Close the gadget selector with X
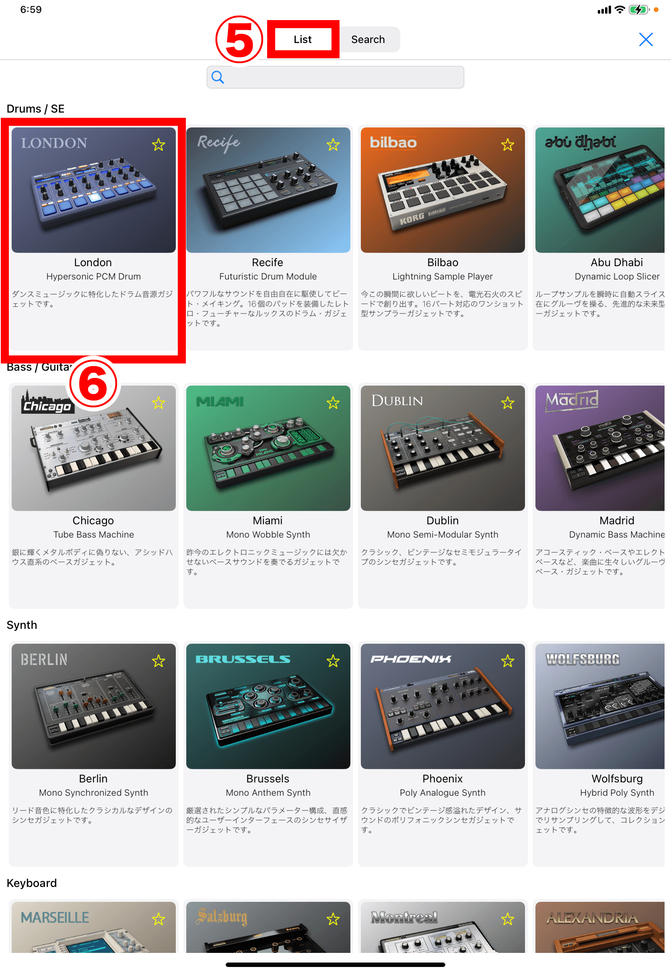The height and width of the screenshot is (973, 671). tap(646, 39)
